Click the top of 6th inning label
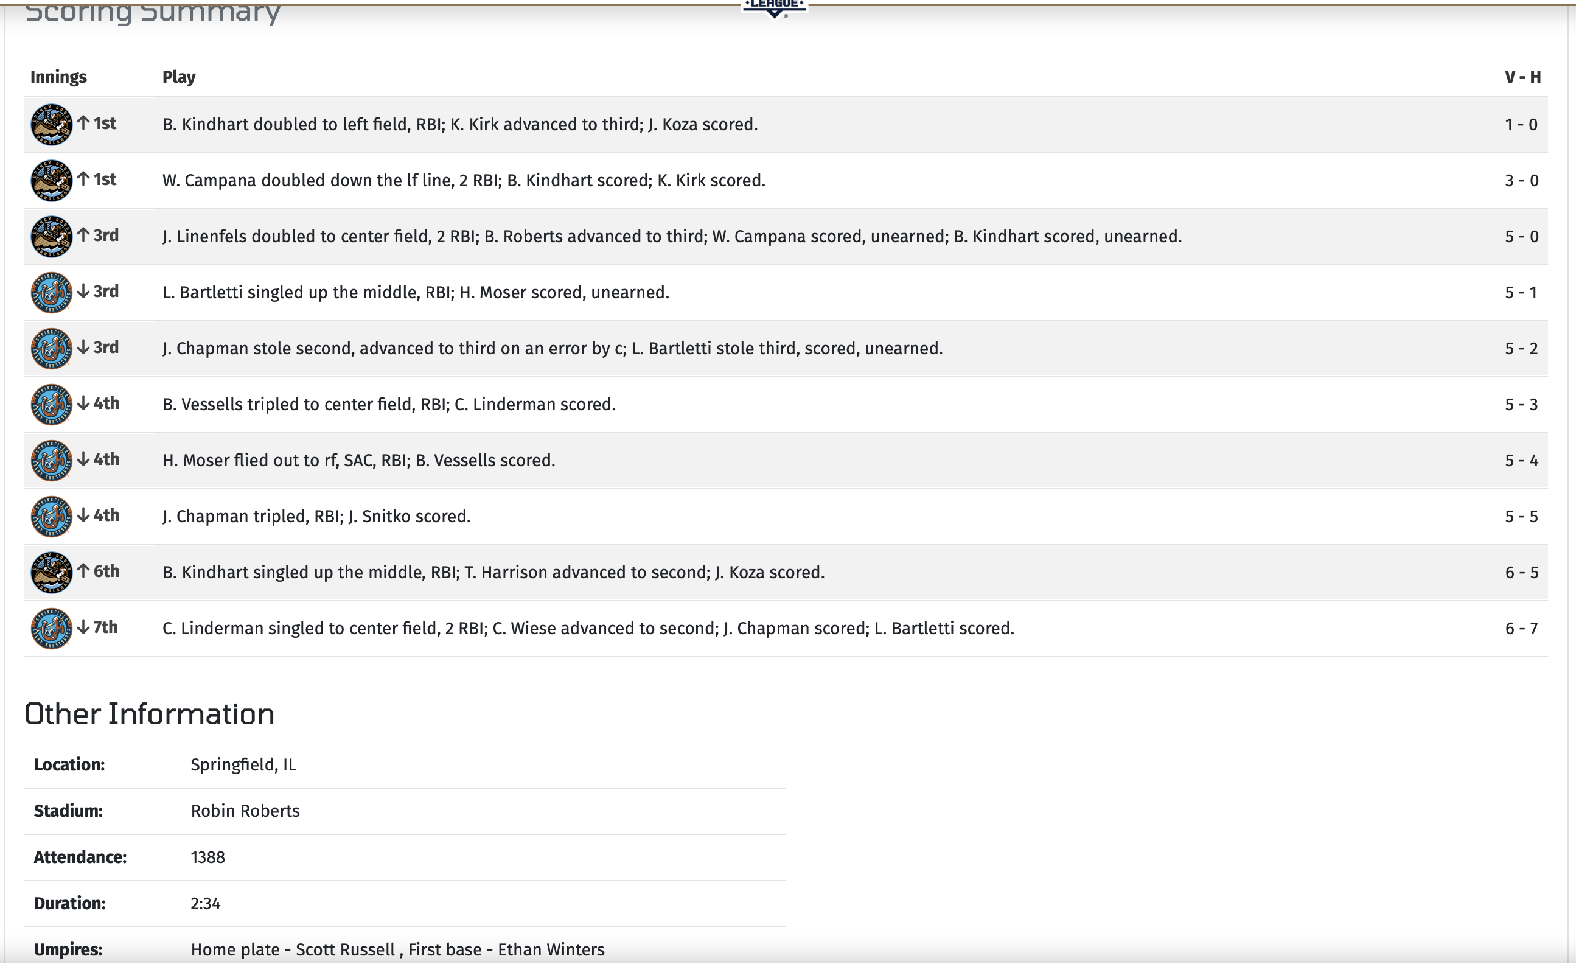 pos(99,571)
